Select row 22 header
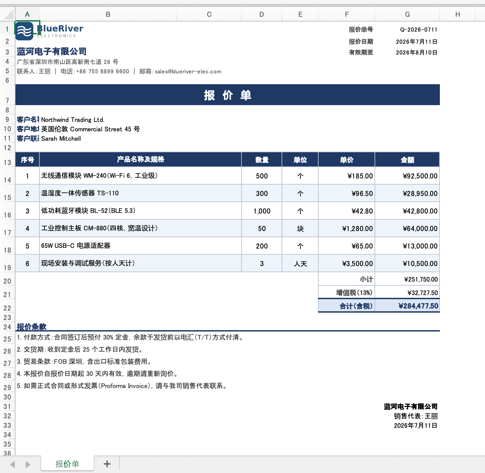 [7, 306]
